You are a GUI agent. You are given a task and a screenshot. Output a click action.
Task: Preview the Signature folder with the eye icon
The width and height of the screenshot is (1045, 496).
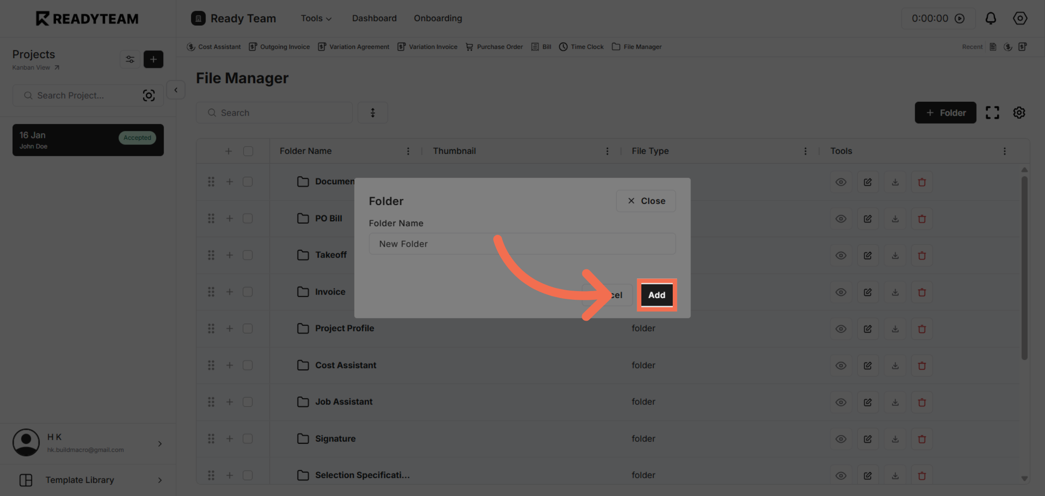840,439
